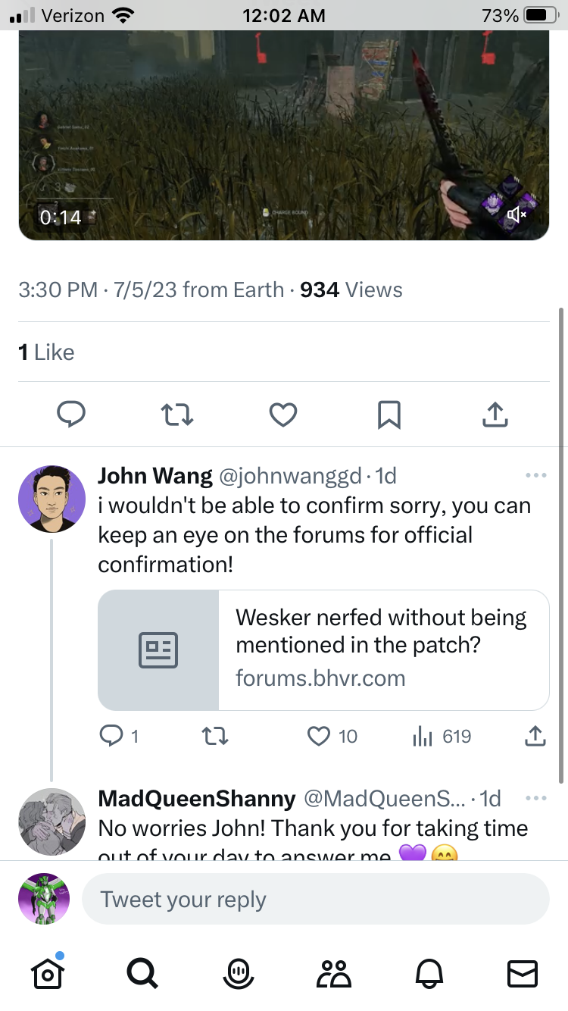
Task: Share John Wang's reply
Action: 535,735
